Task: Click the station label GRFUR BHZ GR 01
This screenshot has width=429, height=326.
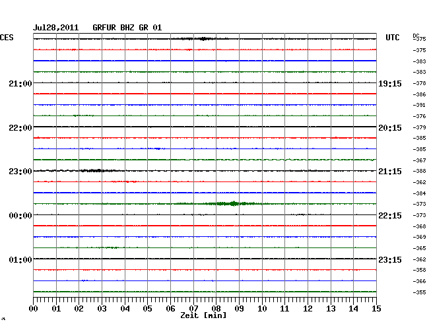Action: tap(127, 28)
